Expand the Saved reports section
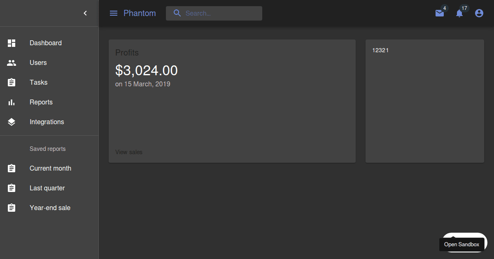Screen dimensions: 494x259 (47, 149)
